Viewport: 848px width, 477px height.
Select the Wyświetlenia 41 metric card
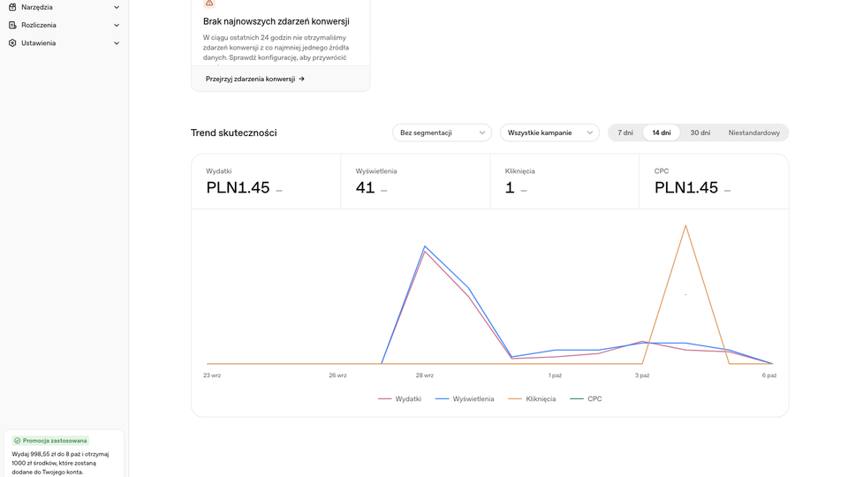415,182
